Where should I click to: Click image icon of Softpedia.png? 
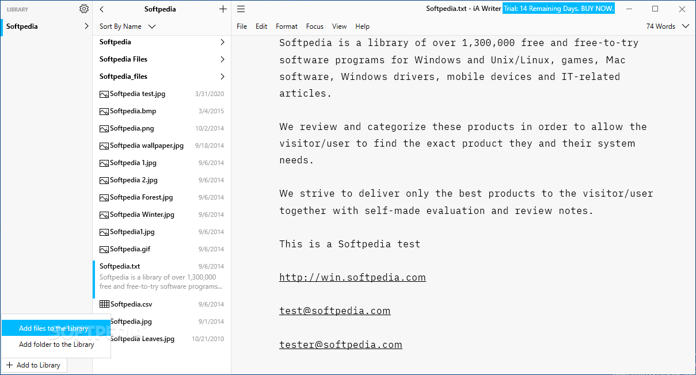[x=104, y=128]
